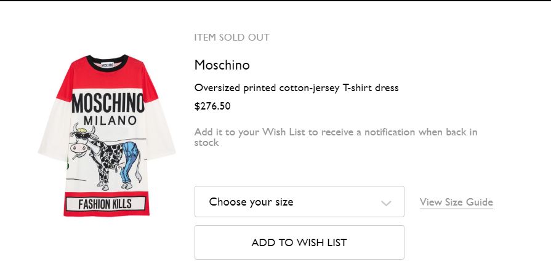Open the T-shirt dress product image
The width and height of the screenshot is (551, 272).
tap(107, 135)
